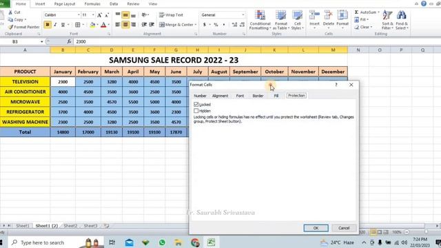Toggle Italic formatting in the ribbon
This screenshot has width=441, height=248.
click(55, 25)
